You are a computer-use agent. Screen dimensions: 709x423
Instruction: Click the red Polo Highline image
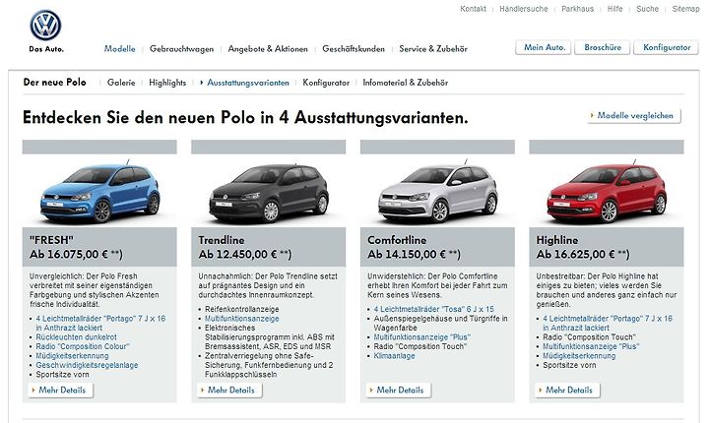click(x=607, y=192)
